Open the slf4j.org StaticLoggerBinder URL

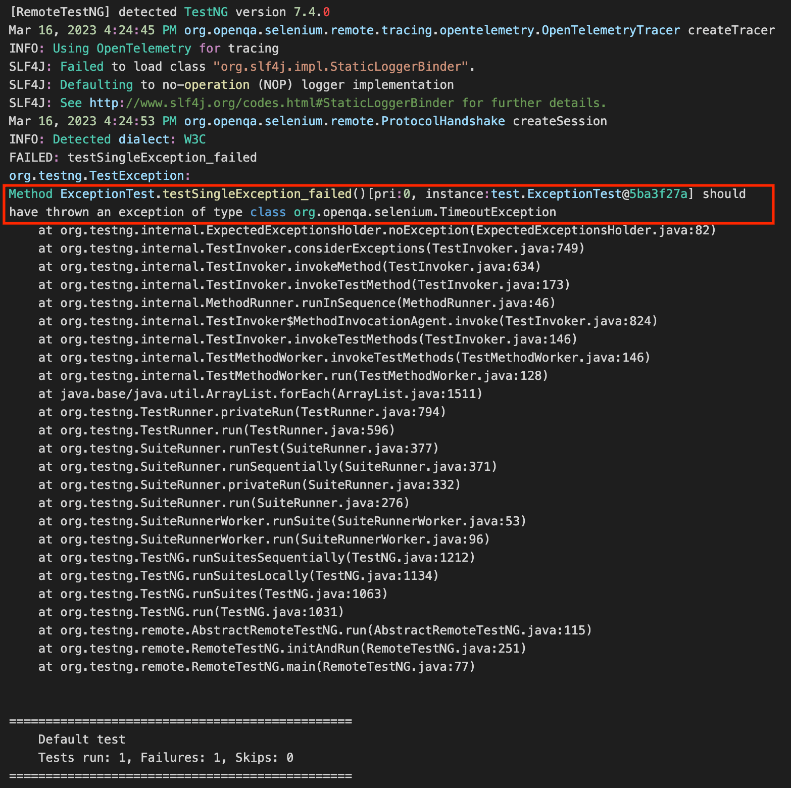(272, 103)
